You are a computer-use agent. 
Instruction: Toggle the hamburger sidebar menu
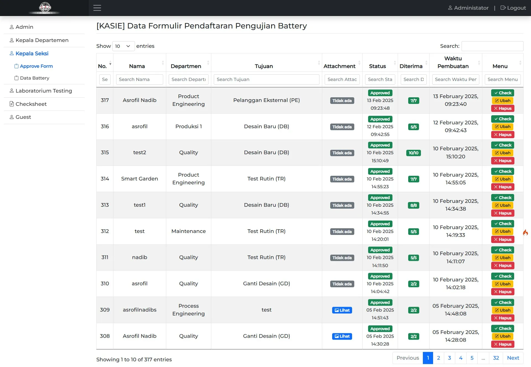97,8
